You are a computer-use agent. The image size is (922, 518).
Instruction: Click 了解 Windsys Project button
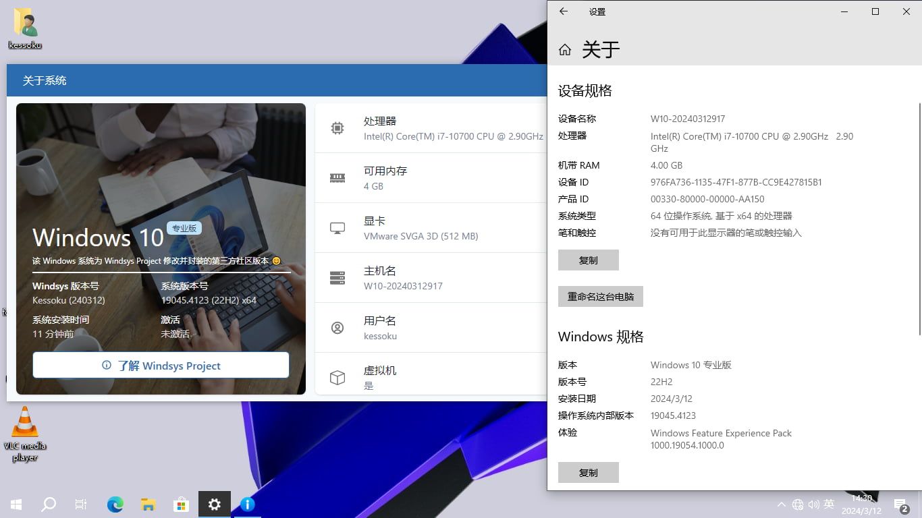pyautogui.click(x=161, y=365)
